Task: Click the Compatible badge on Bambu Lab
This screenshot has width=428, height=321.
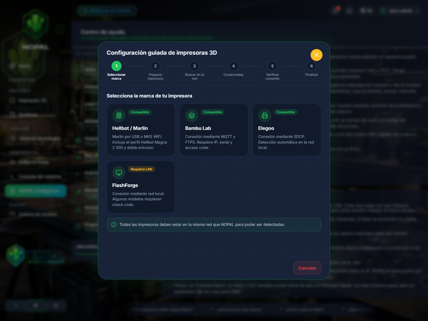Action: [x=213, y=112]
